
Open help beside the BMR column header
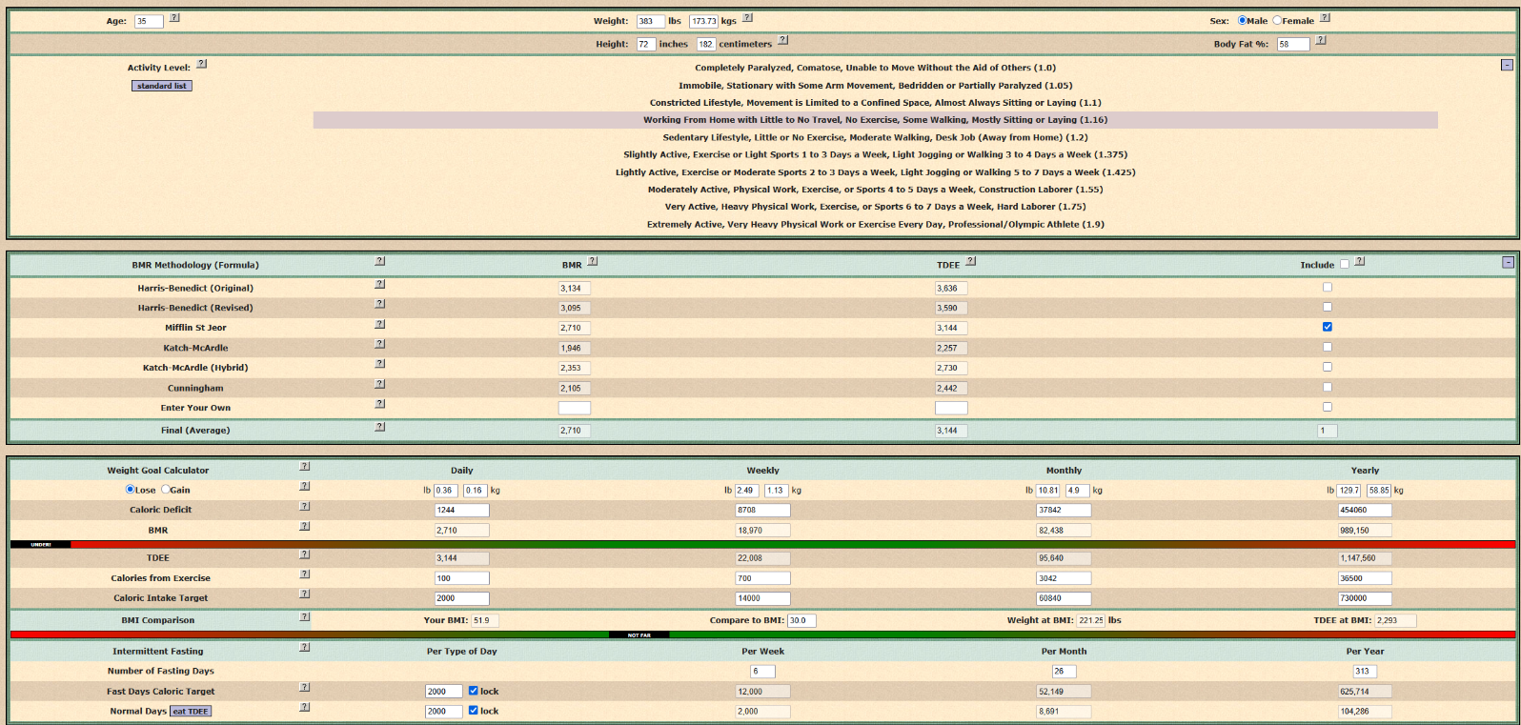tap(593, 261)
